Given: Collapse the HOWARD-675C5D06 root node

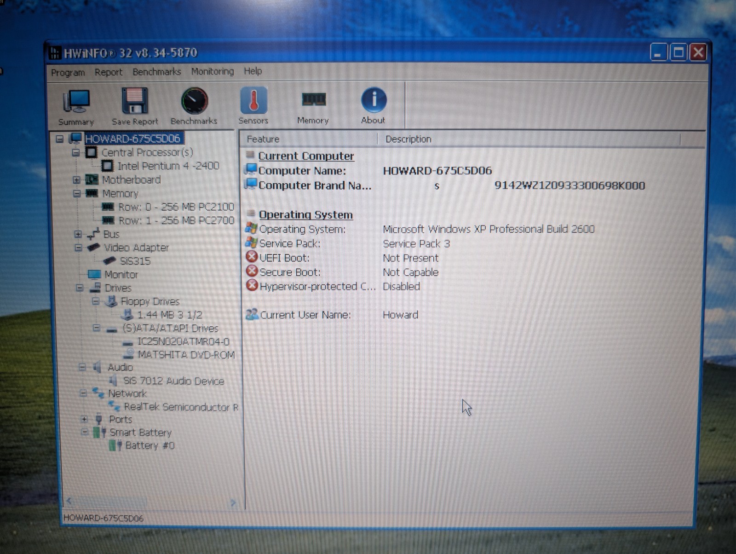Looking at the screenshot, I should click(60, 138).
